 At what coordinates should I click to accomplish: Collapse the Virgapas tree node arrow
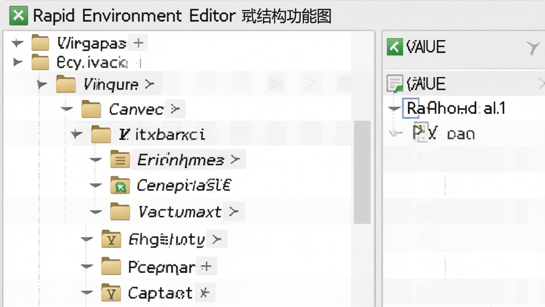click(x=17, y=43)
